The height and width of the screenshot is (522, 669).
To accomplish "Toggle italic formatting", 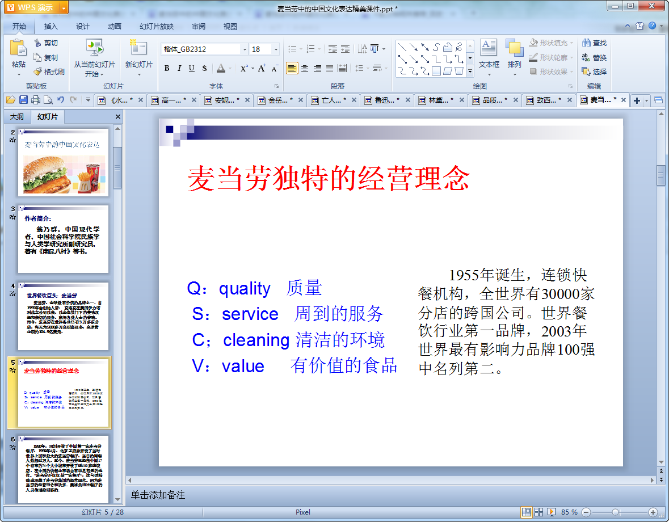I will pyautogui.click(x=179, y=68).
